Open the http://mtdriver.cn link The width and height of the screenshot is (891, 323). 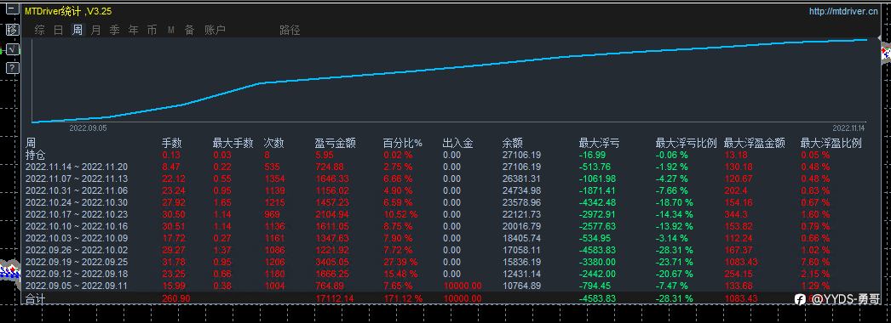[843, 11]
